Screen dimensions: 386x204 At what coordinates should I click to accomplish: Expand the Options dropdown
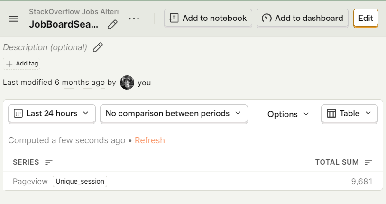288,114
